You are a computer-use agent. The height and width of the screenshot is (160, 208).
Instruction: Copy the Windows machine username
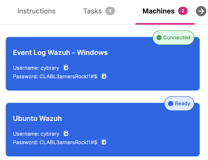(x=66, y=68)
